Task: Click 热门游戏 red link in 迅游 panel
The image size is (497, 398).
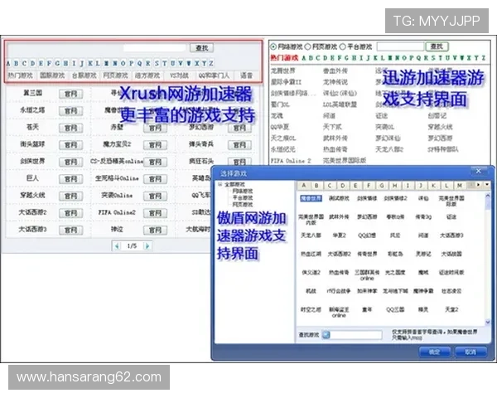Action: point(284,58)
